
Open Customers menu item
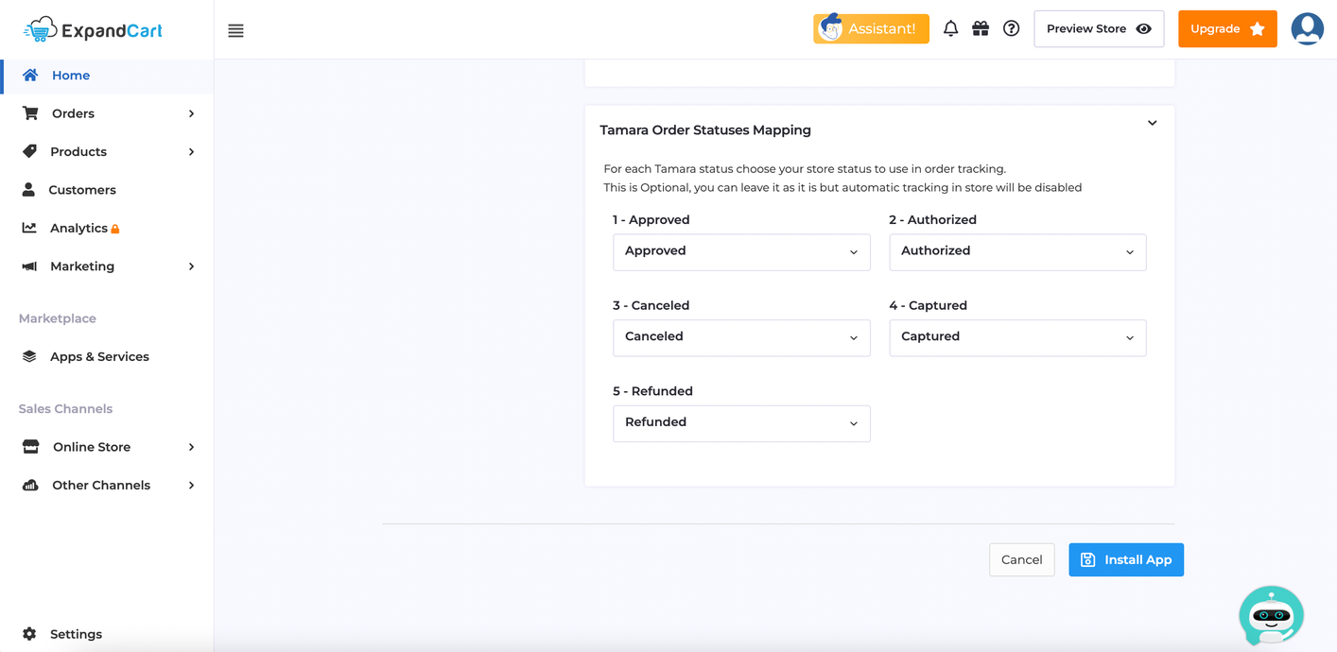(x=107, y=190)
